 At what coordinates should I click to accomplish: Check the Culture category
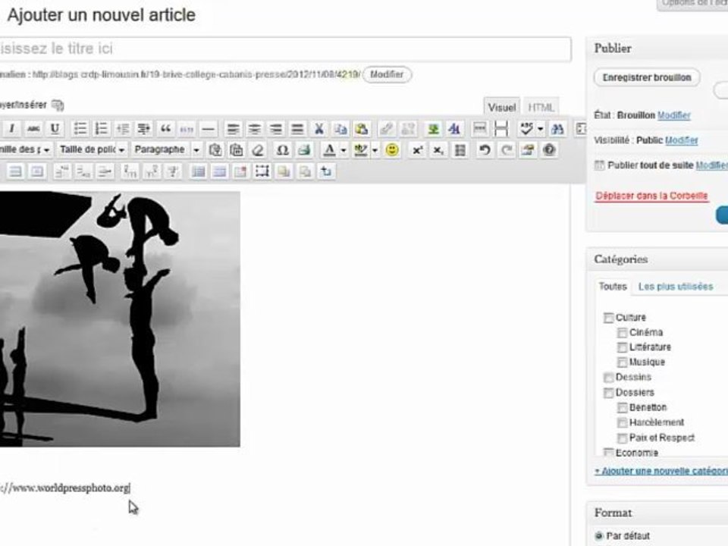coord(608,318)
